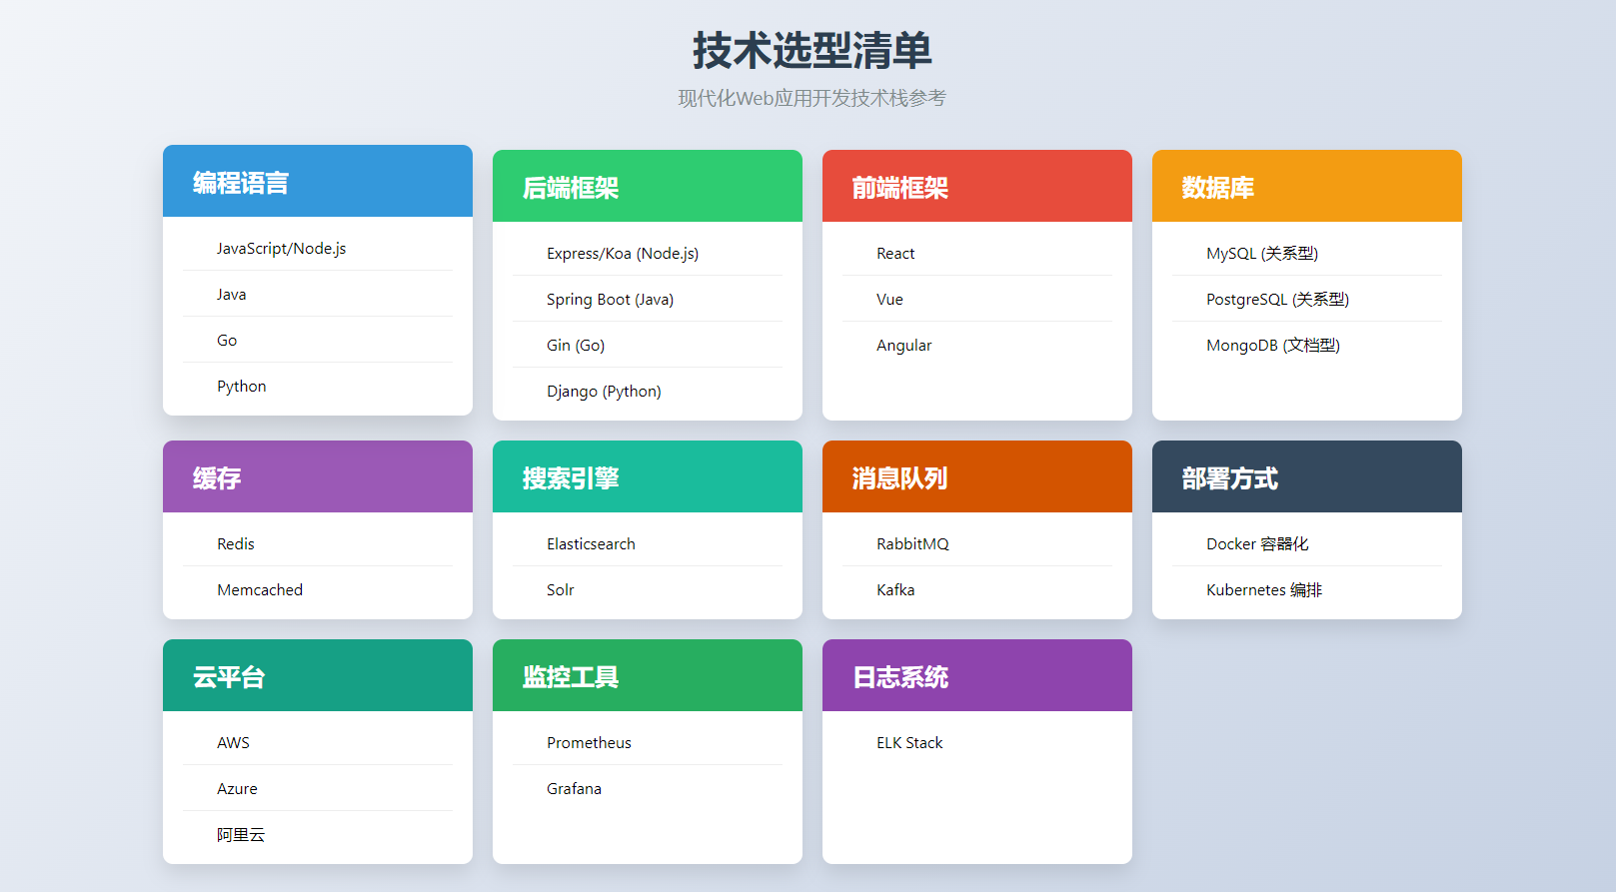Select the 日志系统 card header
Image resolution: width=1616 pixels, height=892 pixels.
click(x=977, y=675)
